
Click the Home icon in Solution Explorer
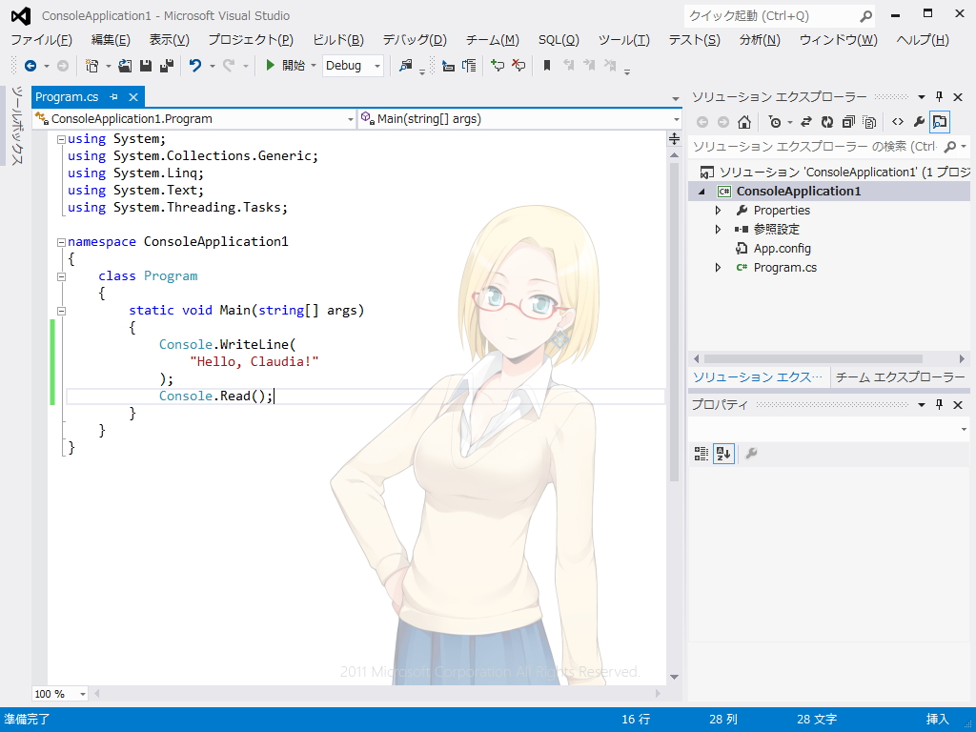pos(743,122)
